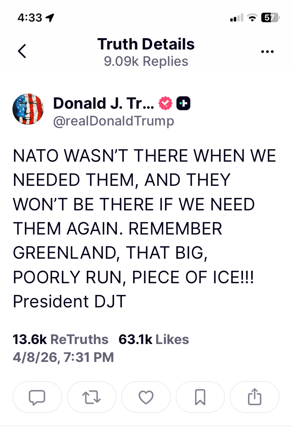This screenshot has height=427, width=292.
Task: Like the post with the heart icon
Action: tap(146, 397)
